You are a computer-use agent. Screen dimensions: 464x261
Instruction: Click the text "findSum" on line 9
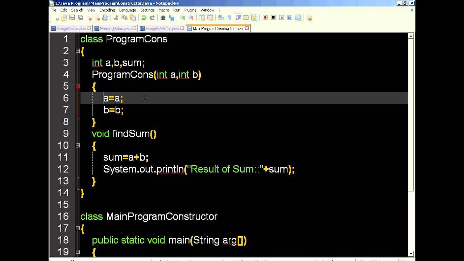pos(131,134)
